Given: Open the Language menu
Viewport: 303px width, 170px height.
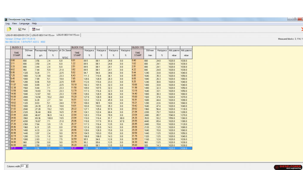Looking at the screenshot, I should [24, 23].
